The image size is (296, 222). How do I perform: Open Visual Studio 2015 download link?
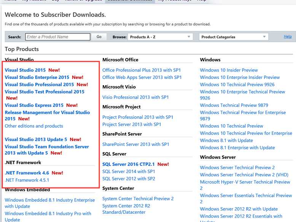(25, 70)
